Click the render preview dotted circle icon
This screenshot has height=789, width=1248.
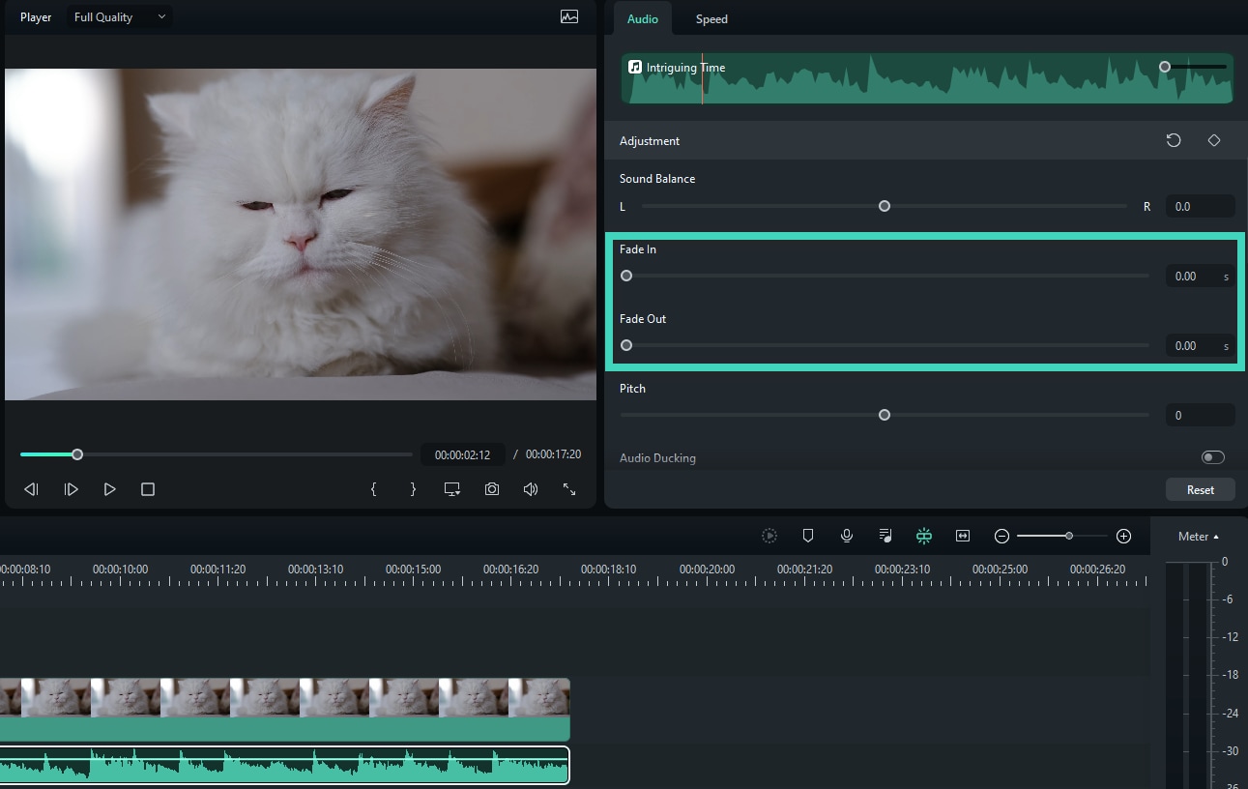tap(769, 536)
